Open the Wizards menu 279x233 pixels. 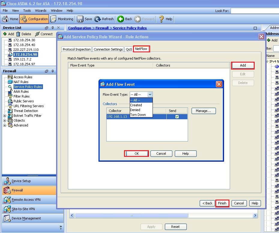pyautogui.click(x=41, y=10)
